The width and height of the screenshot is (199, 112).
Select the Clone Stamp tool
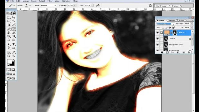pos(9,33)
